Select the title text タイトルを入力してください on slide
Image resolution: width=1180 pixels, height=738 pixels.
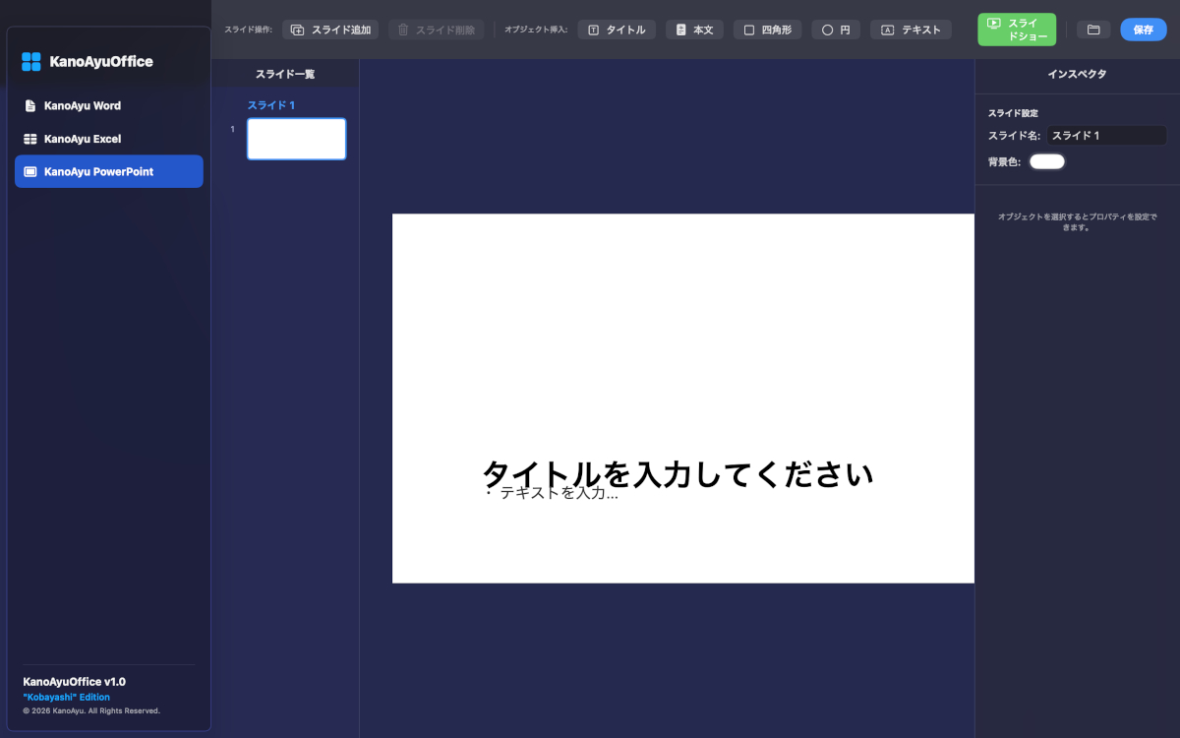coord(678,473)
